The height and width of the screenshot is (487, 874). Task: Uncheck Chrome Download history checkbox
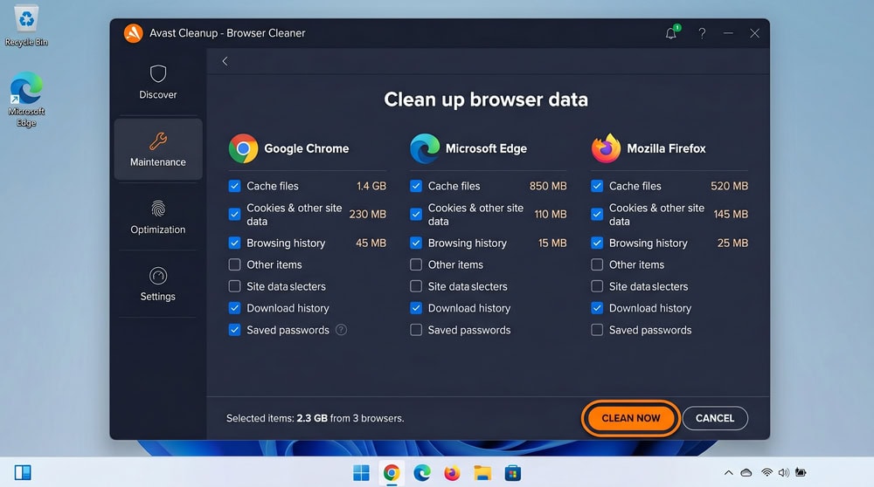(x=234, y=308)
